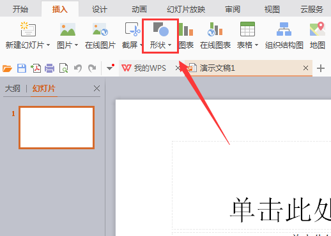Click the Table (表格) icon
331x236 pixels.
coord(247,29)
